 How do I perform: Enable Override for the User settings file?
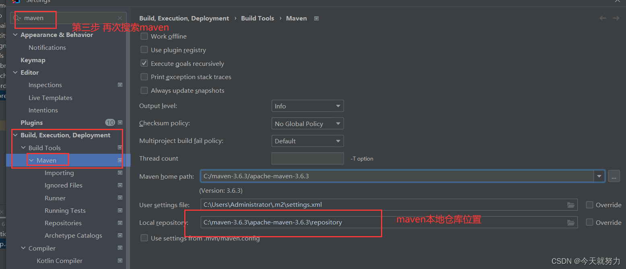click(x=589, y=205)
